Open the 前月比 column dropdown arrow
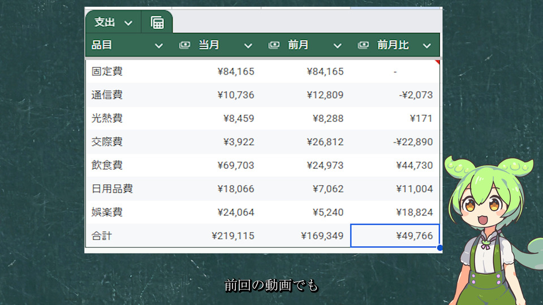This screenshot has height=305, width=543. tap(426, 46)
